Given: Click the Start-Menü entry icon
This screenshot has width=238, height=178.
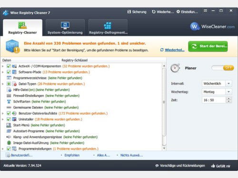Looking at the screenshot, I should [9, 125].
